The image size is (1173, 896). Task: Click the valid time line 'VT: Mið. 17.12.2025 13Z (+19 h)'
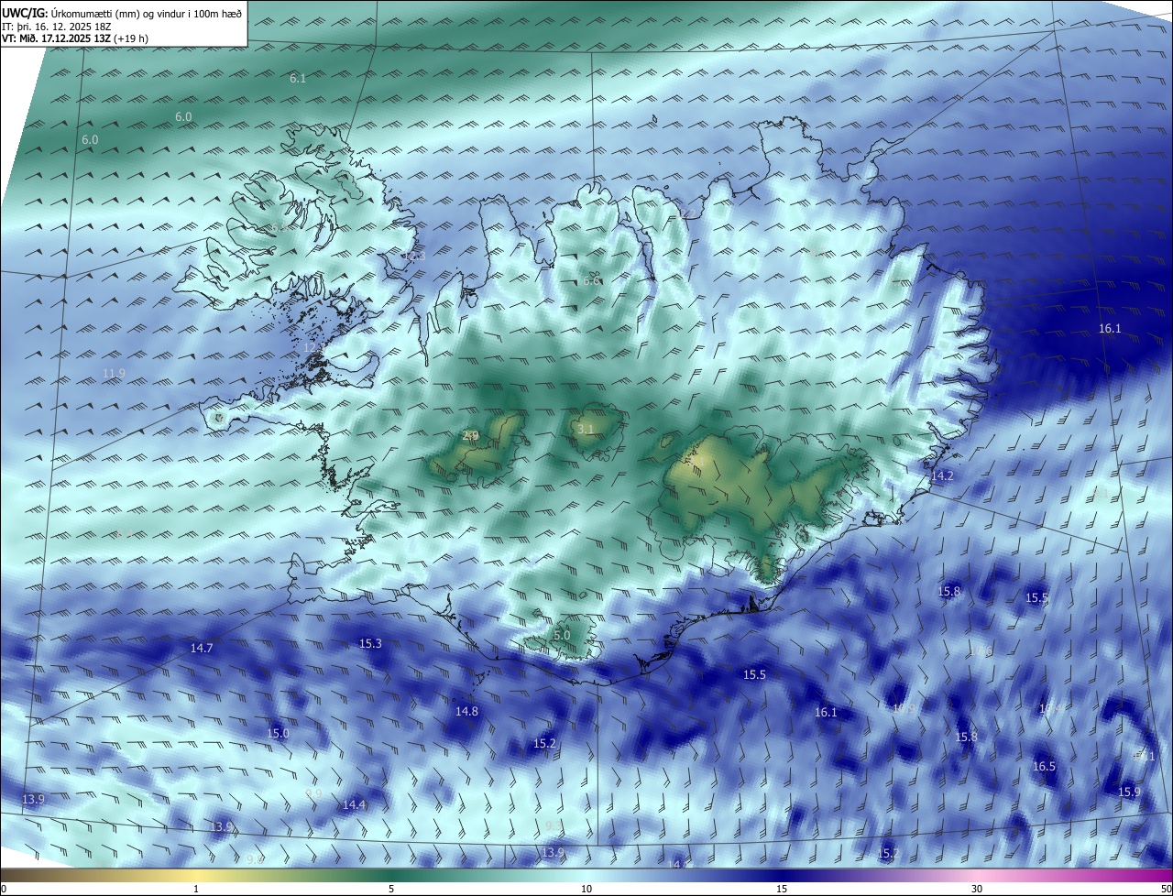pos(75,38)
